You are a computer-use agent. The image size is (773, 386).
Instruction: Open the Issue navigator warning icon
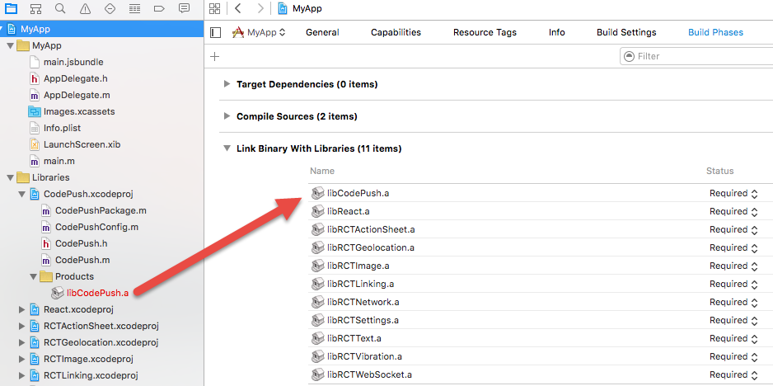pyautogui.click(x=85, y=8)
